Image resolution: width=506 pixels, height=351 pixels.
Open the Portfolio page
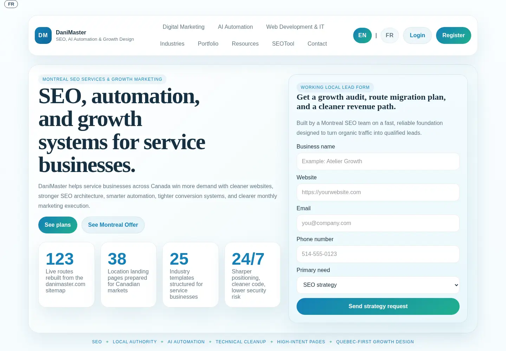coord(208,44)
